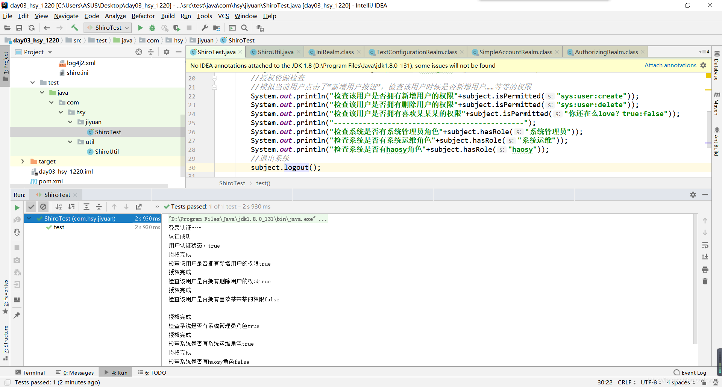Print console output with printer icon
The image size is (722, 387).
[x=705, y=269]
